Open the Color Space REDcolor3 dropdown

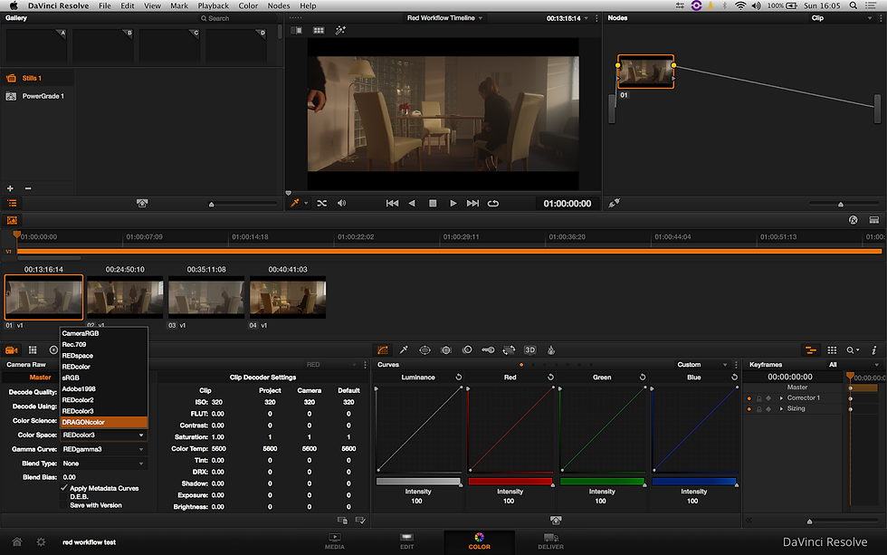tap(103, 435)
